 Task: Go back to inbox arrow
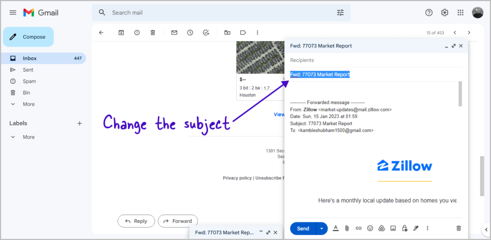101,33
